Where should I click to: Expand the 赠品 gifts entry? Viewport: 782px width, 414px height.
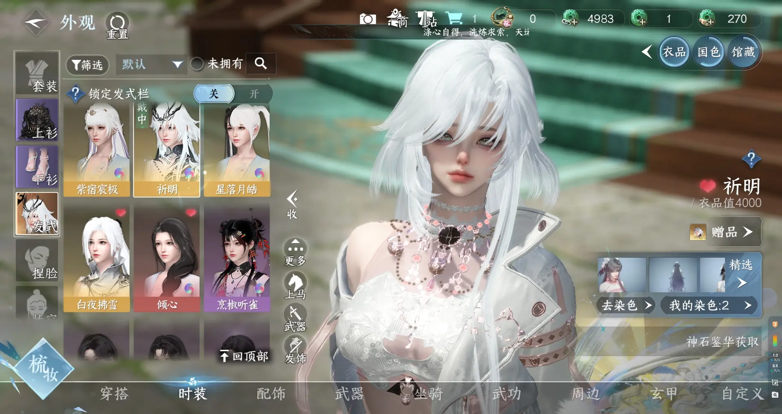tap(725, 232)
